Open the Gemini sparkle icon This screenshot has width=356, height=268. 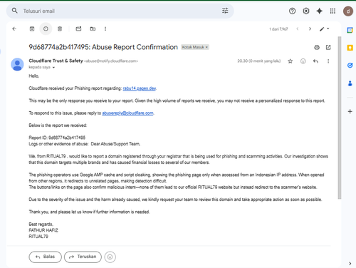(320, 11)
